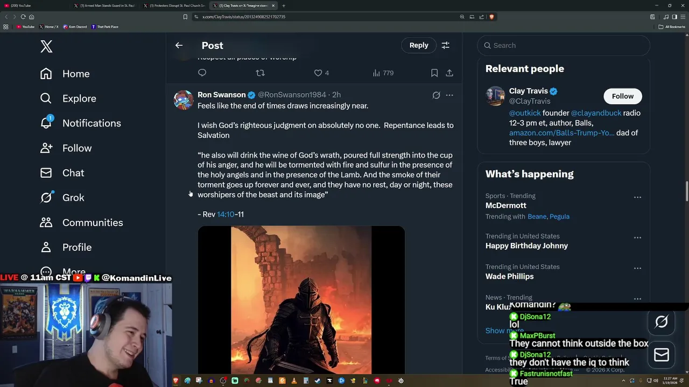Open VLC from the taskbar

point(294,381)
